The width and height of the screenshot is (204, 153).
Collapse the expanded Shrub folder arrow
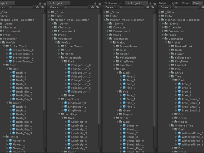pos(114,118)
